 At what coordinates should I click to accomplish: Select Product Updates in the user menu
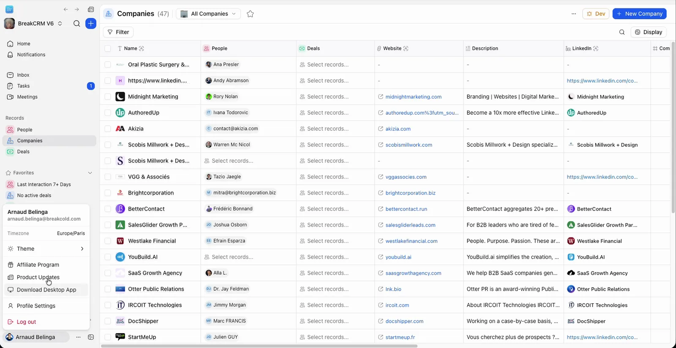click(46, 277)
